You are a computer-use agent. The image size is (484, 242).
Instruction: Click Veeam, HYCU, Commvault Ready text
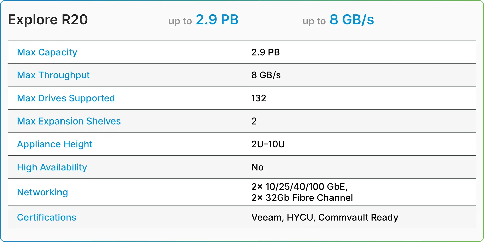pos(325,217)
